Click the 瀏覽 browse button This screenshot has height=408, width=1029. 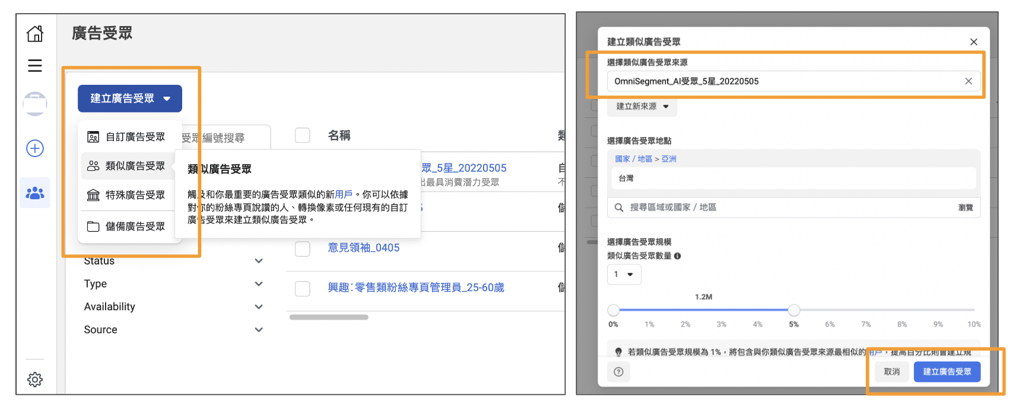[x=966, y=208]
